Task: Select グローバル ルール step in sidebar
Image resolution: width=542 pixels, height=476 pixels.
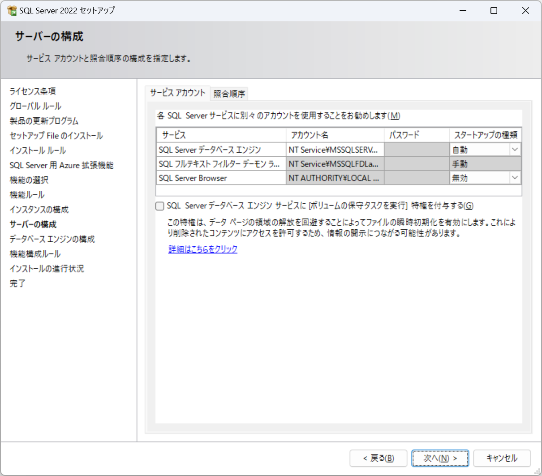Action: [x=35, y=106]
